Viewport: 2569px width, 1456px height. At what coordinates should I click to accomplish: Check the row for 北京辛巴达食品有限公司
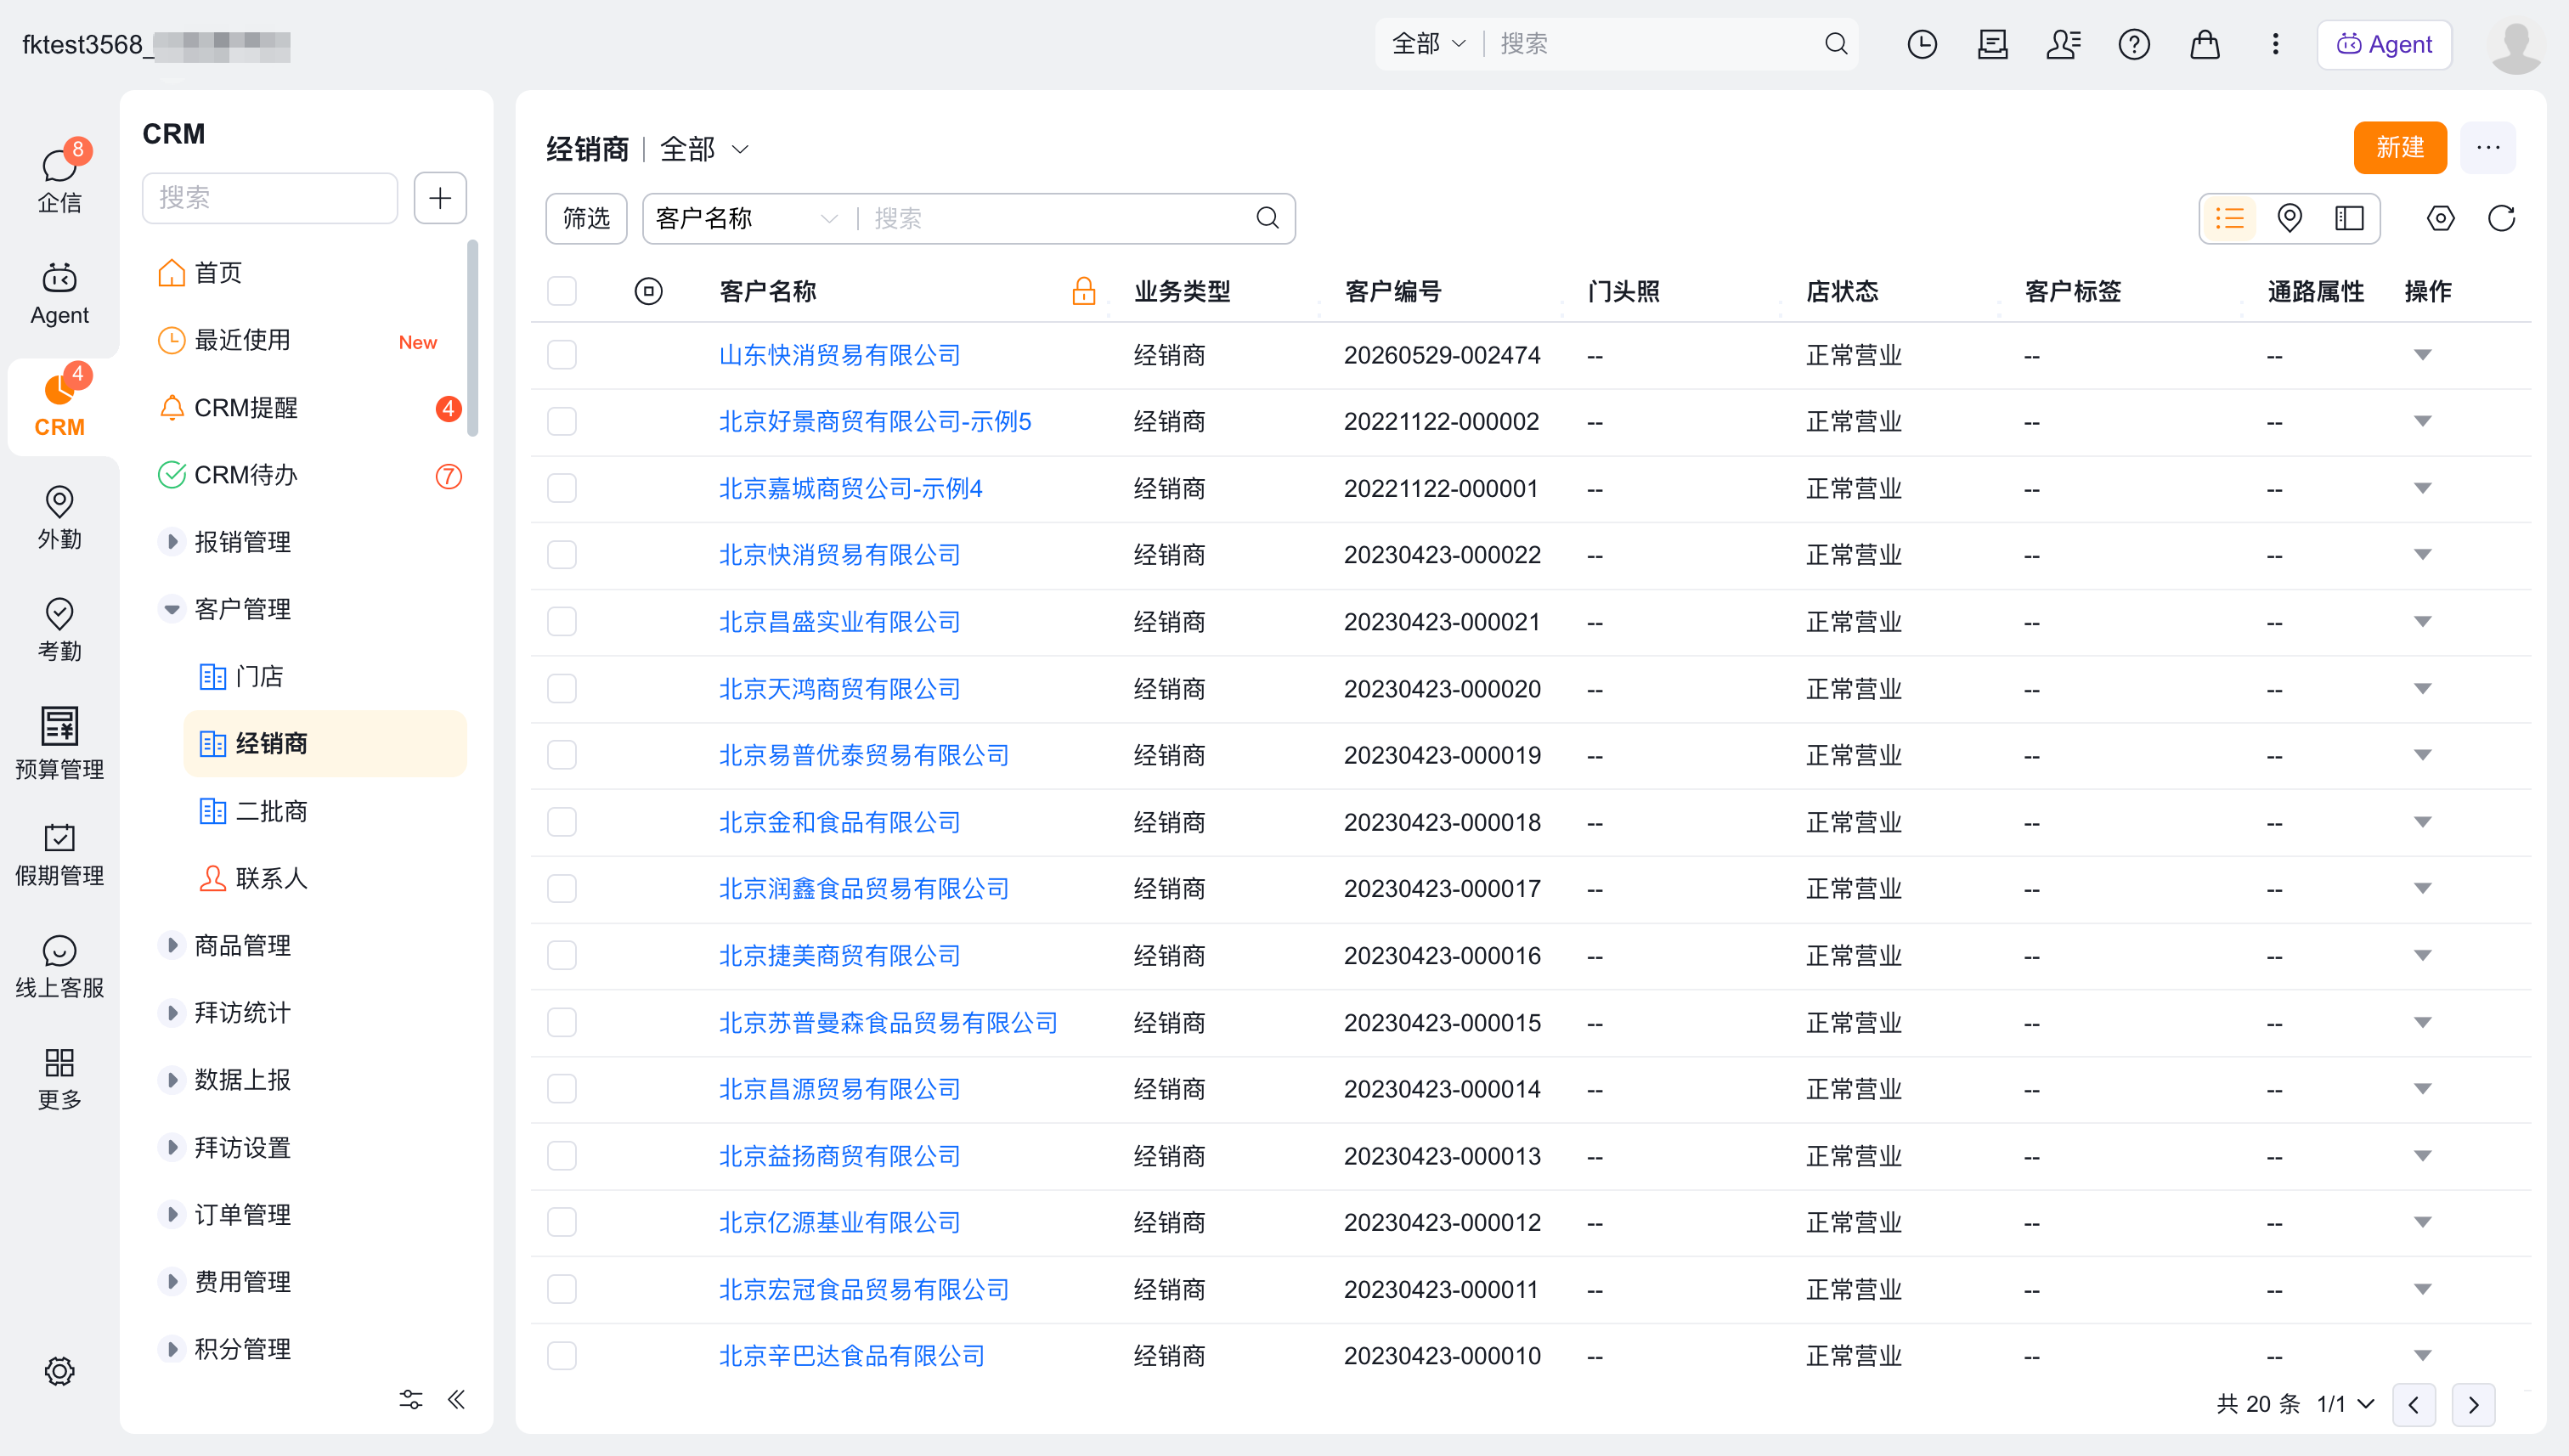click(x=562, y=1356)
